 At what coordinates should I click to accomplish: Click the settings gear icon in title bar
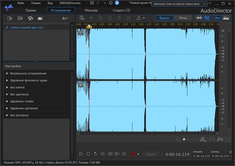111,3
